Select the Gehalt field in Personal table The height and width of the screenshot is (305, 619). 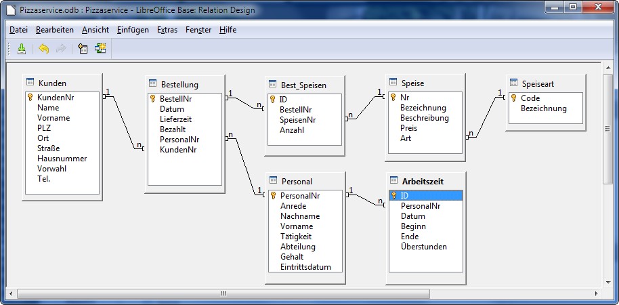point(292,257)
